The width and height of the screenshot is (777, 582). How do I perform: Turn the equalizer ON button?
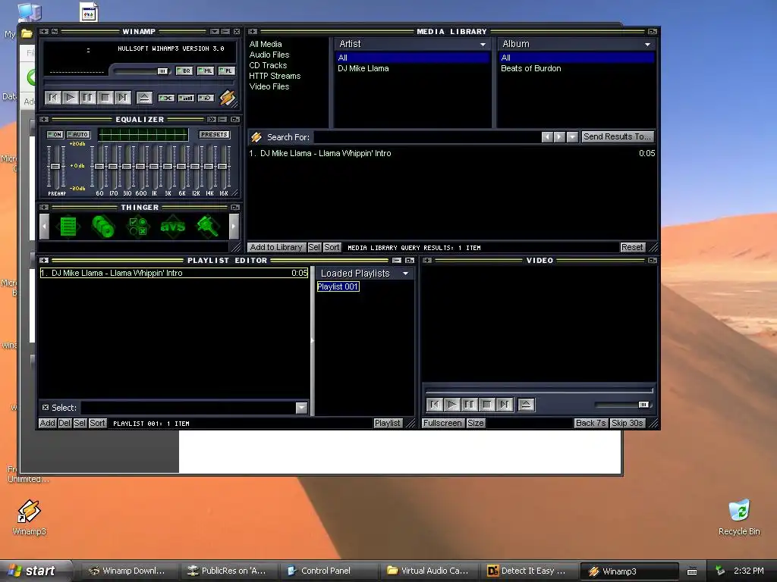(55, 135)
